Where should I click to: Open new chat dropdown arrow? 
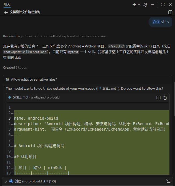tap(139, 4)
